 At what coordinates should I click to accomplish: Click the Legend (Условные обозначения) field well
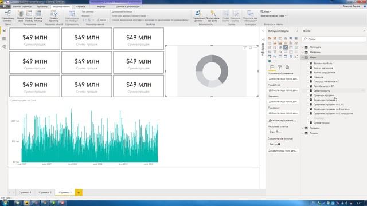pos(283,79)
